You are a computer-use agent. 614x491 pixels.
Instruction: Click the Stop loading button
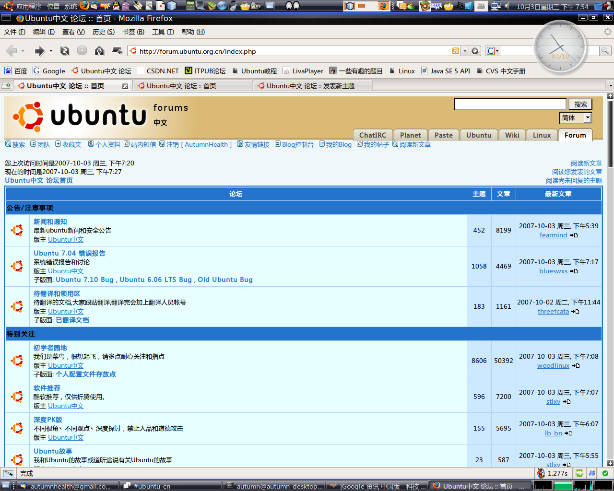(82, 51)
